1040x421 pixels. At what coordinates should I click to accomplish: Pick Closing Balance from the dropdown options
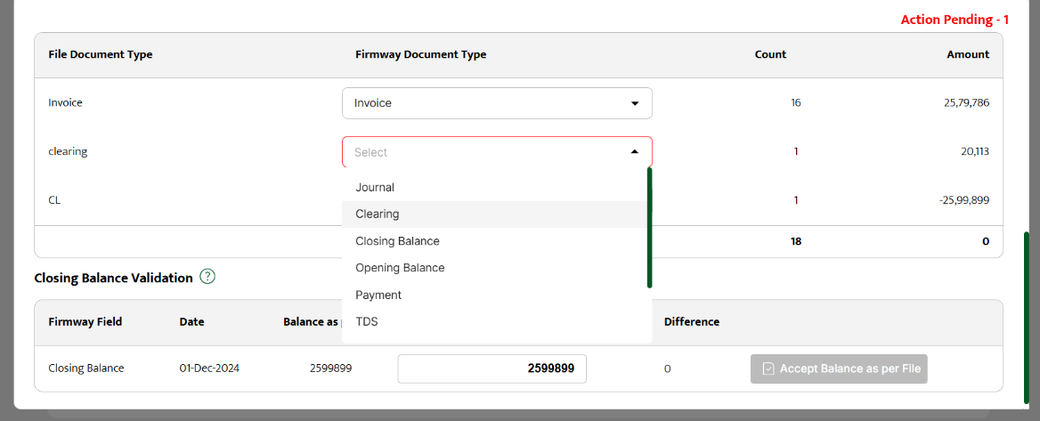(x=397, y=241)
